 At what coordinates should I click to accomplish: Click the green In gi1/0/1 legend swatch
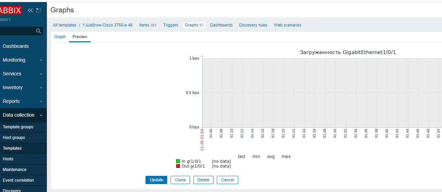pyautogui.click(x=178, y=161)
